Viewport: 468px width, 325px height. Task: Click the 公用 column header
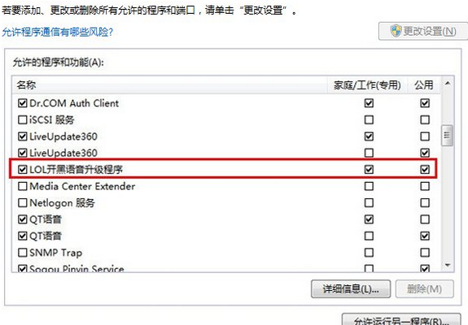(x=423, y=85)
